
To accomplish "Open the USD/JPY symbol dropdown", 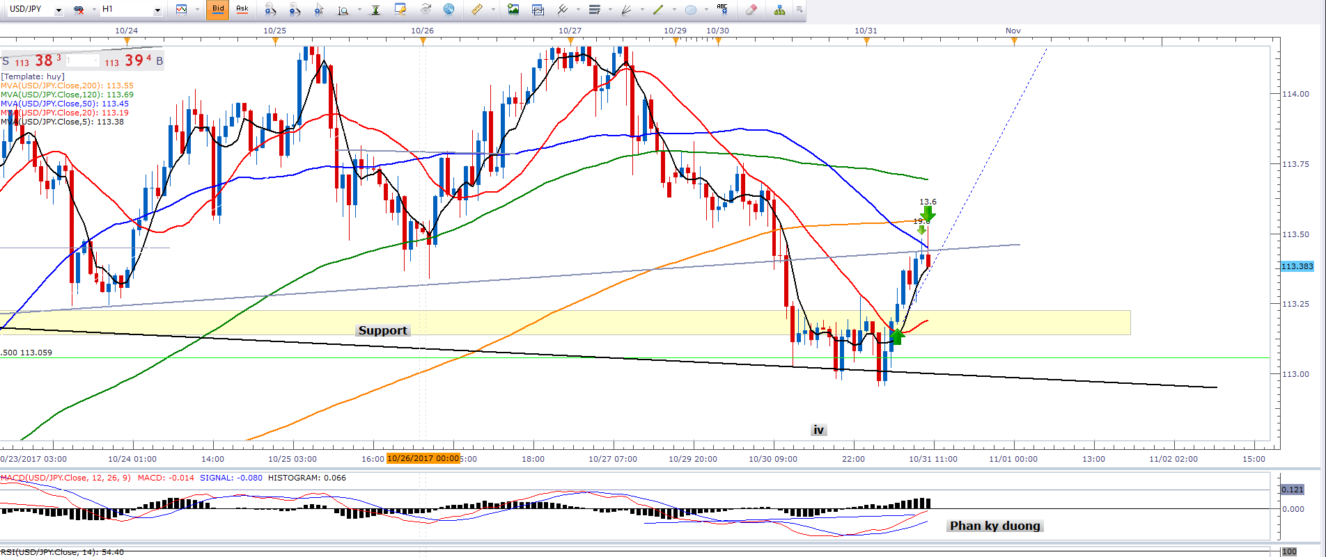I will click(58, 10).
